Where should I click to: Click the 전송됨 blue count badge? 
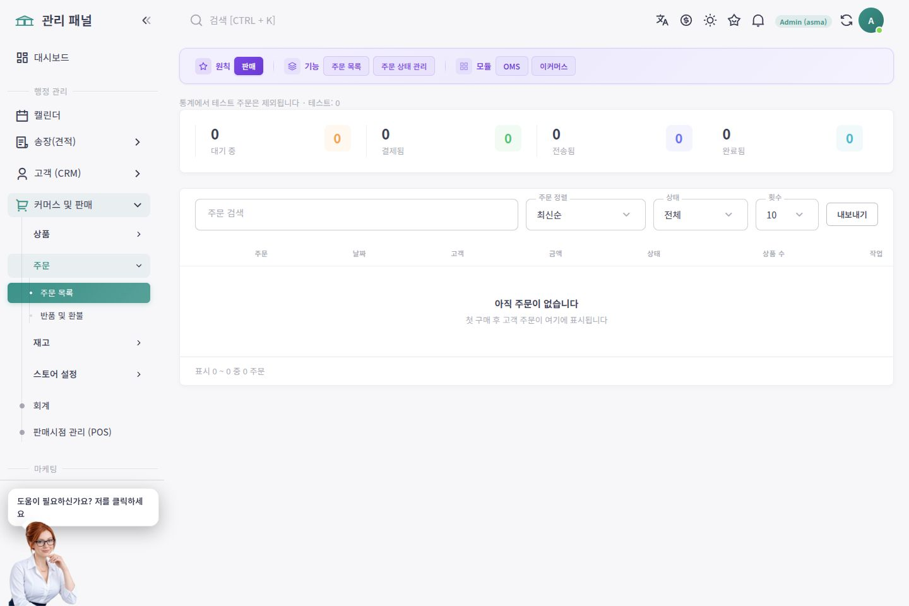click(x=679, y=139)
